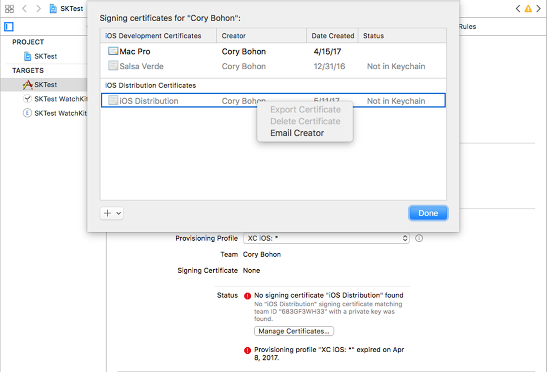Select the SKTest app target
This screenshot has width=547, height=372.
[45, 85]
